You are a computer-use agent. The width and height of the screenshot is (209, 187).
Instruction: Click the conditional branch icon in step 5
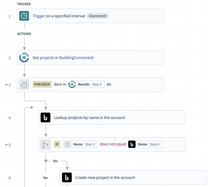pos(45,144)
